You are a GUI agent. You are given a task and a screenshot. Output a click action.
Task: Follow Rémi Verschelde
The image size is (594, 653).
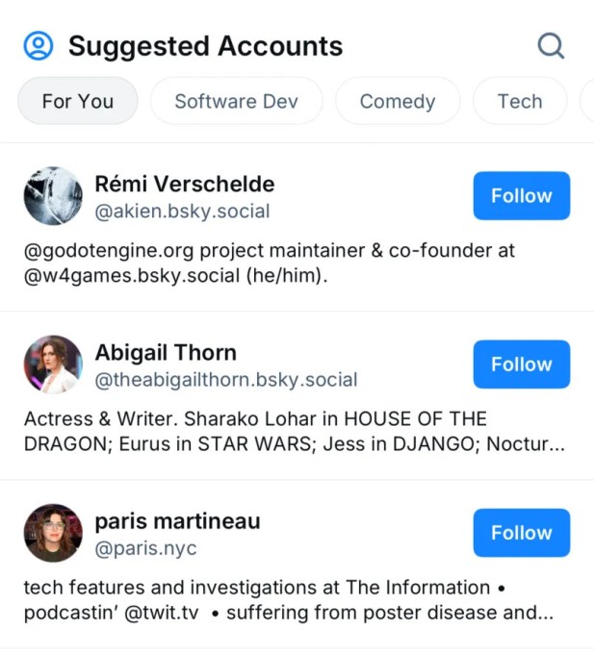coord(521,196)
